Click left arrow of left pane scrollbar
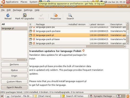The width and height of the screenshot is (130, 98). tap(2, 60)
